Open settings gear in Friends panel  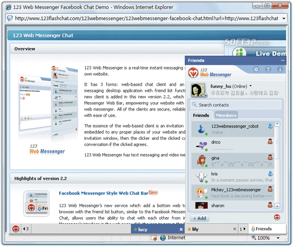tap(256, 70)
